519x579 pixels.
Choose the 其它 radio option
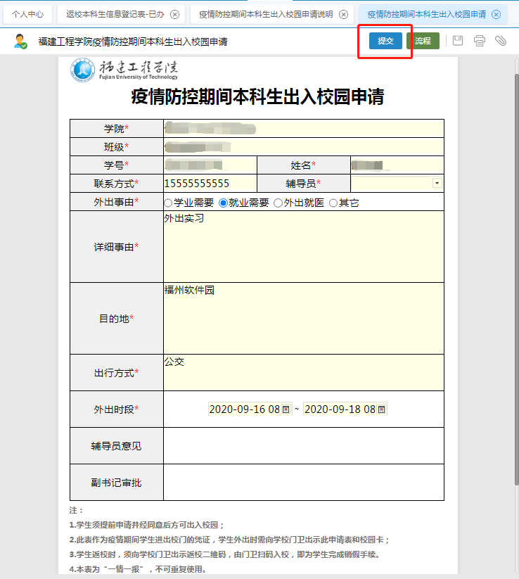pyautogui.click(x=333, y=203)
